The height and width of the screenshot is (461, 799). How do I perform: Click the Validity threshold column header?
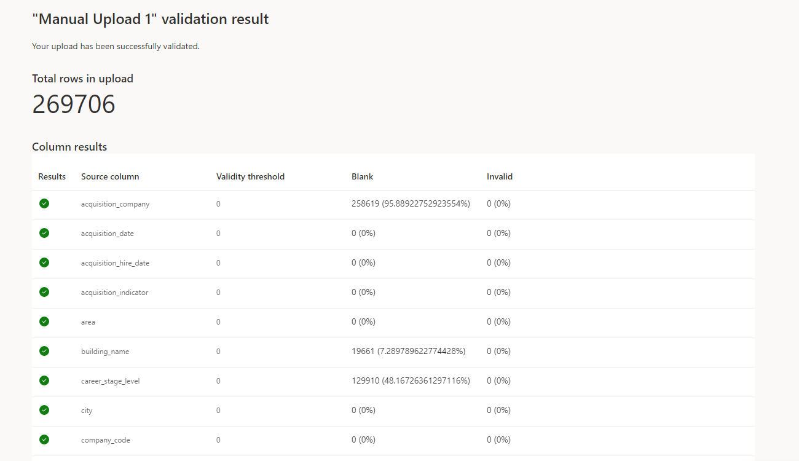pyautogui.click(x=250, y=176)
